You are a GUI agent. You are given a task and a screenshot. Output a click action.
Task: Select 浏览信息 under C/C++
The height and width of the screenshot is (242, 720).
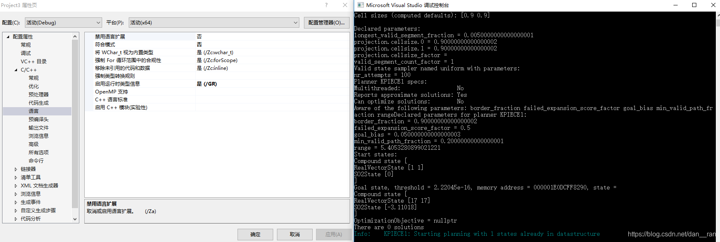tap(39, 136)
